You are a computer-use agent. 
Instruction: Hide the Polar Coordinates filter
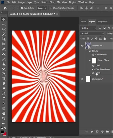point(93,70)
